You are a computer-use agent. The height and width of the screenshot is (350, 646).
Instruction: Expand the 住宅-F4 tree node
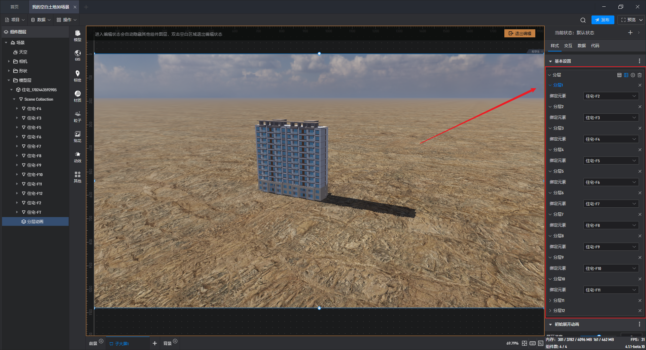(17, 109)
